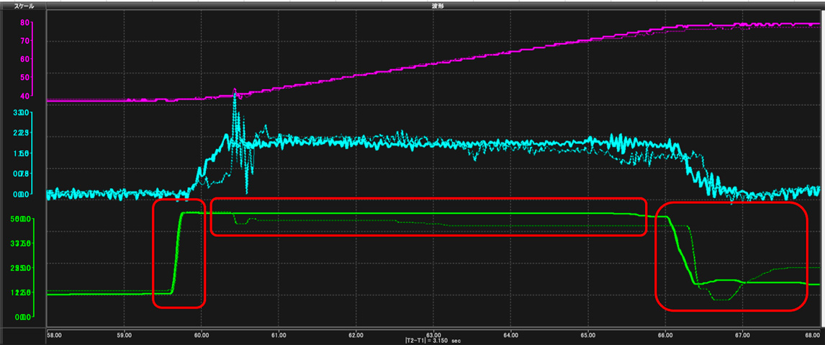Image resolution: width=825 pixels, height=345 pixels.
Task: Click the 66.00 time axis label
Action: click(665, 335)
